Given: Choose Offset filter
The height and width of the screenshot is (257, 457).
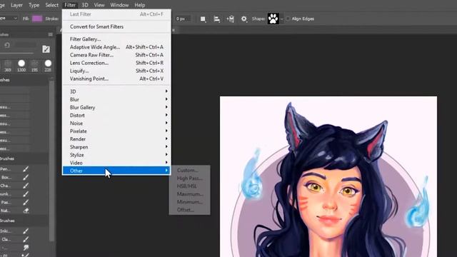Looking at the screenshot, I should tap(189, 209).
